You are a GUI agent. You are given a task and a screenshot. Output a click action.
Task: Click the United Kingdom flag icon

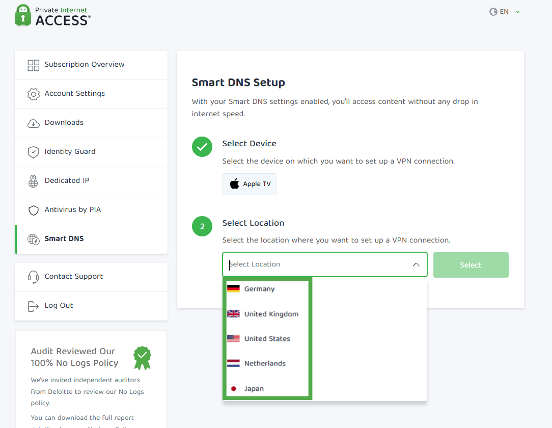tap(233, 314)
